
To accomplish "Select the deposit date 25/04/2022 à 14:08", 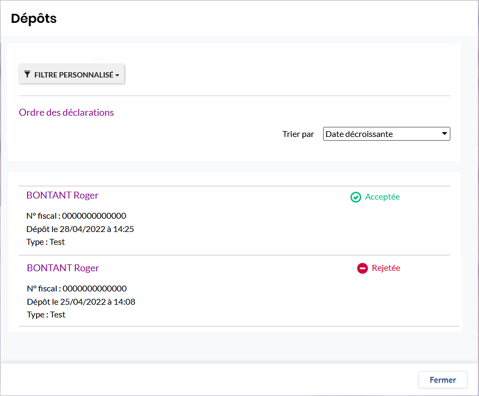I will pyautogui.click(x=81, y=302).
